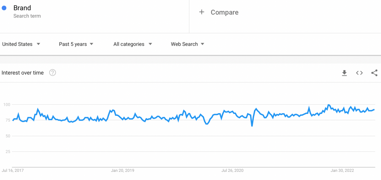Share the Interest over time chart

(374, 73)
